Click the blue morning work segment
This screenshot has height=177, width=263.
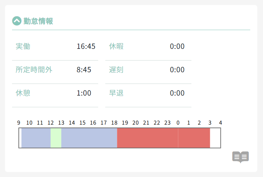click(x=36, y=138)
